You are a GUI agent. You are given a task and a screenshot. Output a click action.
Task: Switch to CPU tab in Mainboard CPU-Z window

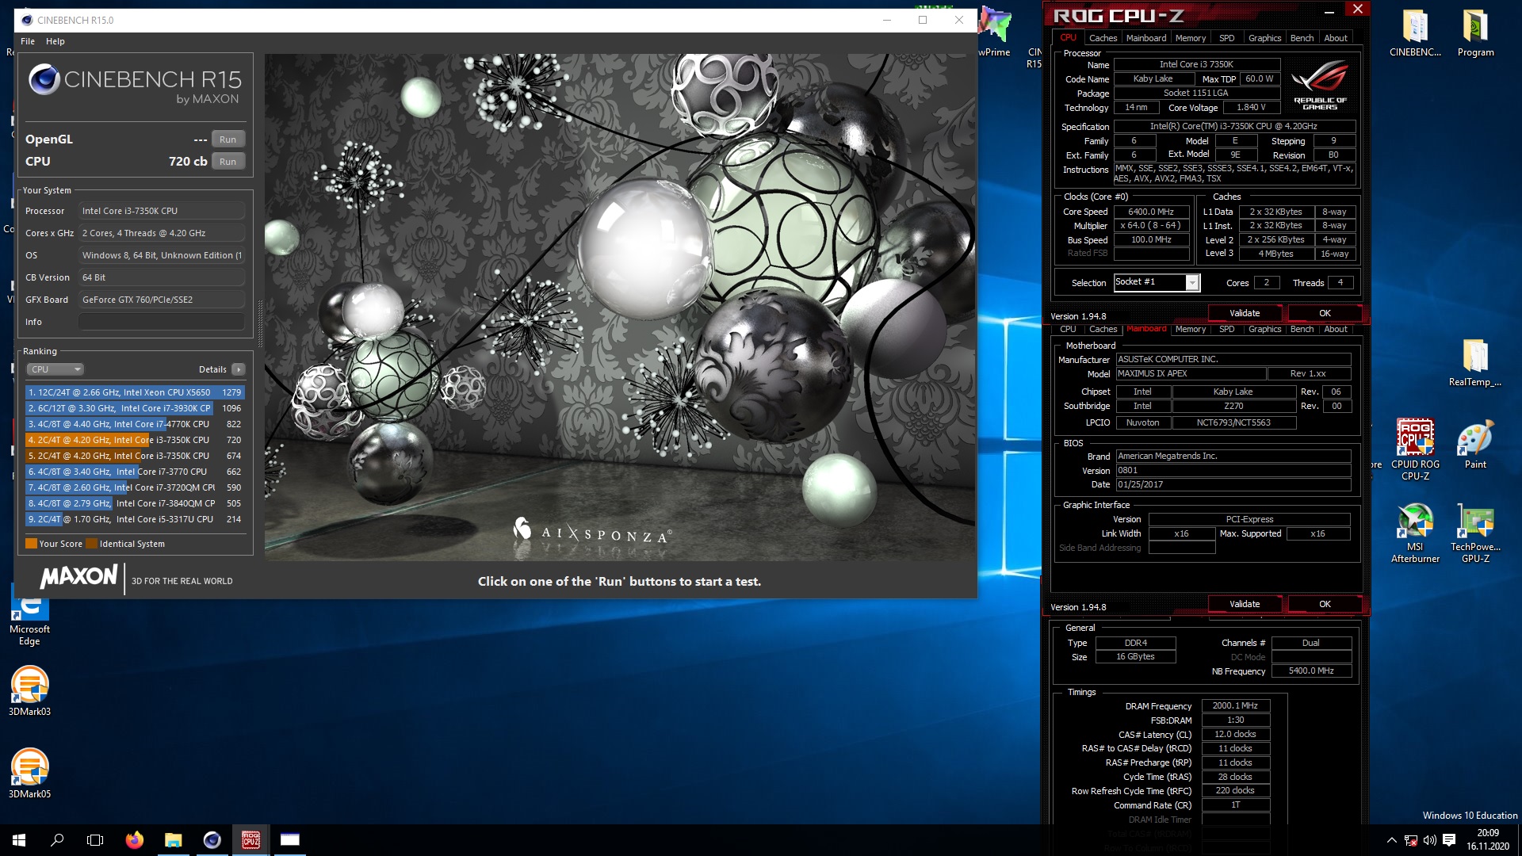(x=1068, y=329)
